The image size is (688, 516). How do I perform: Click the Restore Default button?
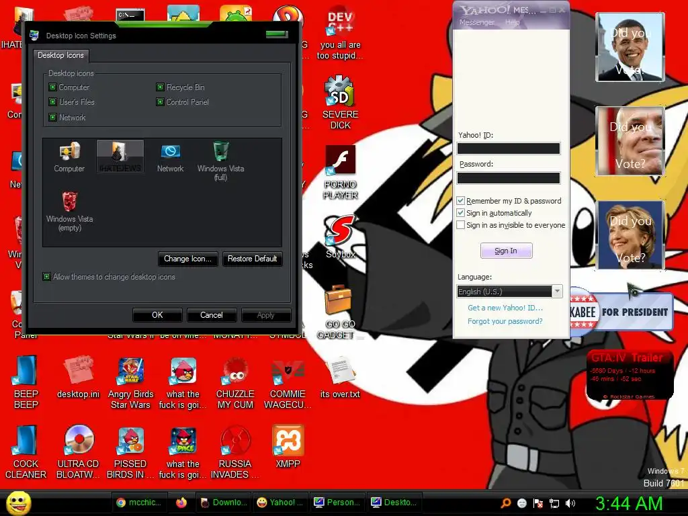(x=253, y=259)
